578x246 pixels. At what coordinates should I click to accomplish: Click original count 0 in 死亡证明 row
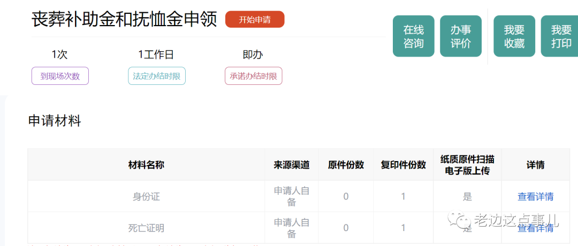[346, 228]
